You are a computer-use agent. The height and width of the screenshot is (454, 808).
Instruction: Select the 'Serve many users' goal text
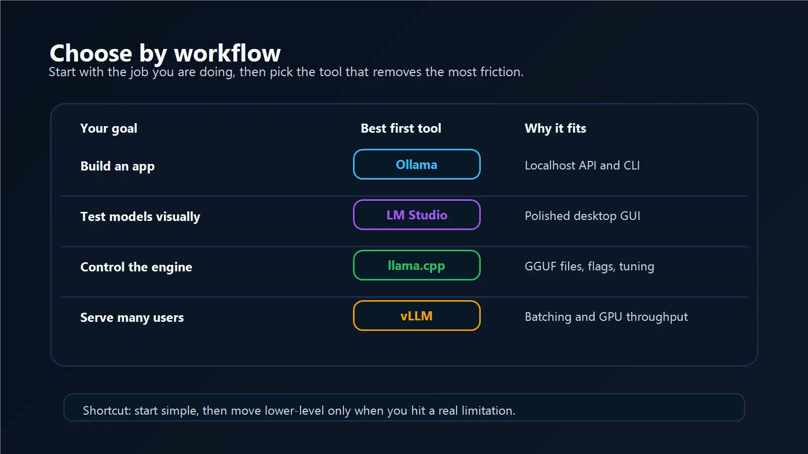click(x=132, y=318)
